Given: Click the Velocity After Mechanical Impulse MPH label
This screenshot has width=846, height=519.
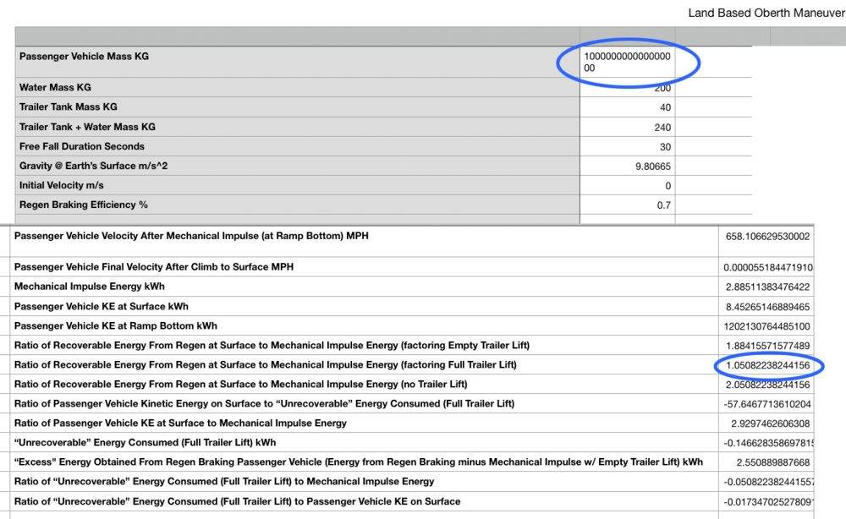Looking at the screenshot, I should point(191,236).
